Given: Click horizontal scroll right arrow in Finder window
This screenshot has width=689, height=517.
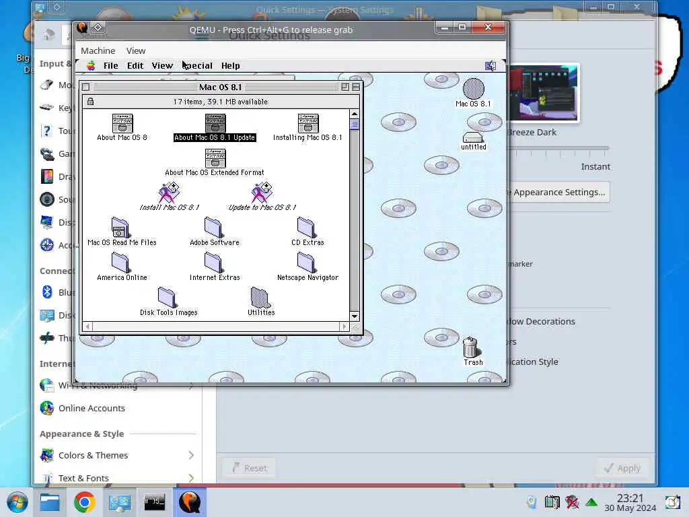Looking at the screenshot, I should [344, 326].
